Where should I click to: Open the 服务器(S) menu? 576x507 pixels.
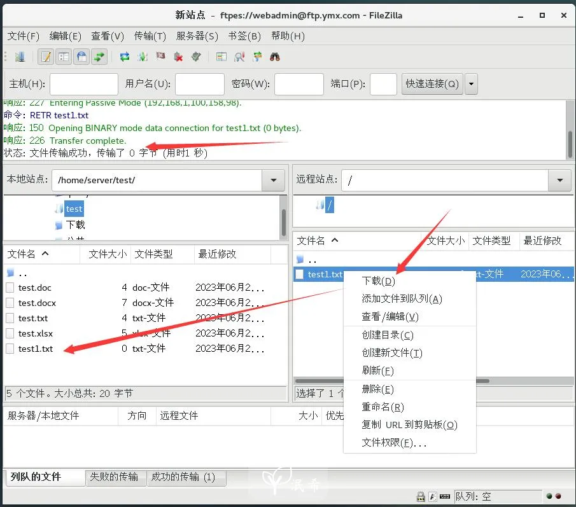pyautogui.click(x=197, y=36)
